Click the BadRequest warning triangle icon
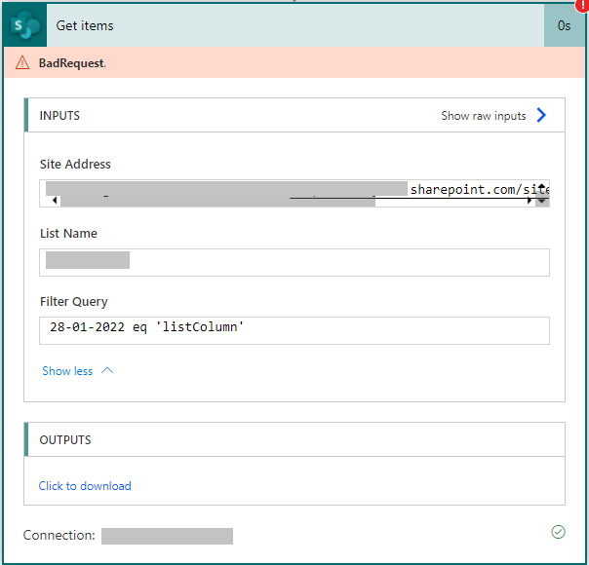589x565 pixels. [x=22, y=62]
